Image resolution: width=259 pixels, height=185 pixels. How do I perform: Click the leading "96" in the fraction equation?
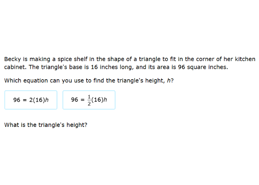click(x=74, y=100)
